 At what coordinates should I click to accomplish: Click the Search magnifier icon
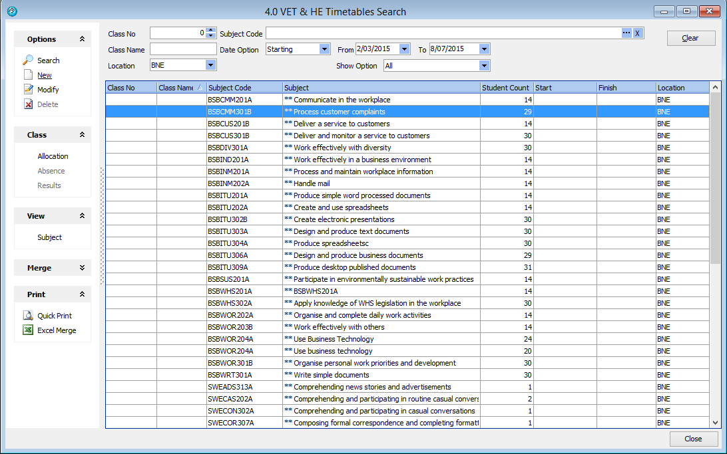tap(28, 60)
